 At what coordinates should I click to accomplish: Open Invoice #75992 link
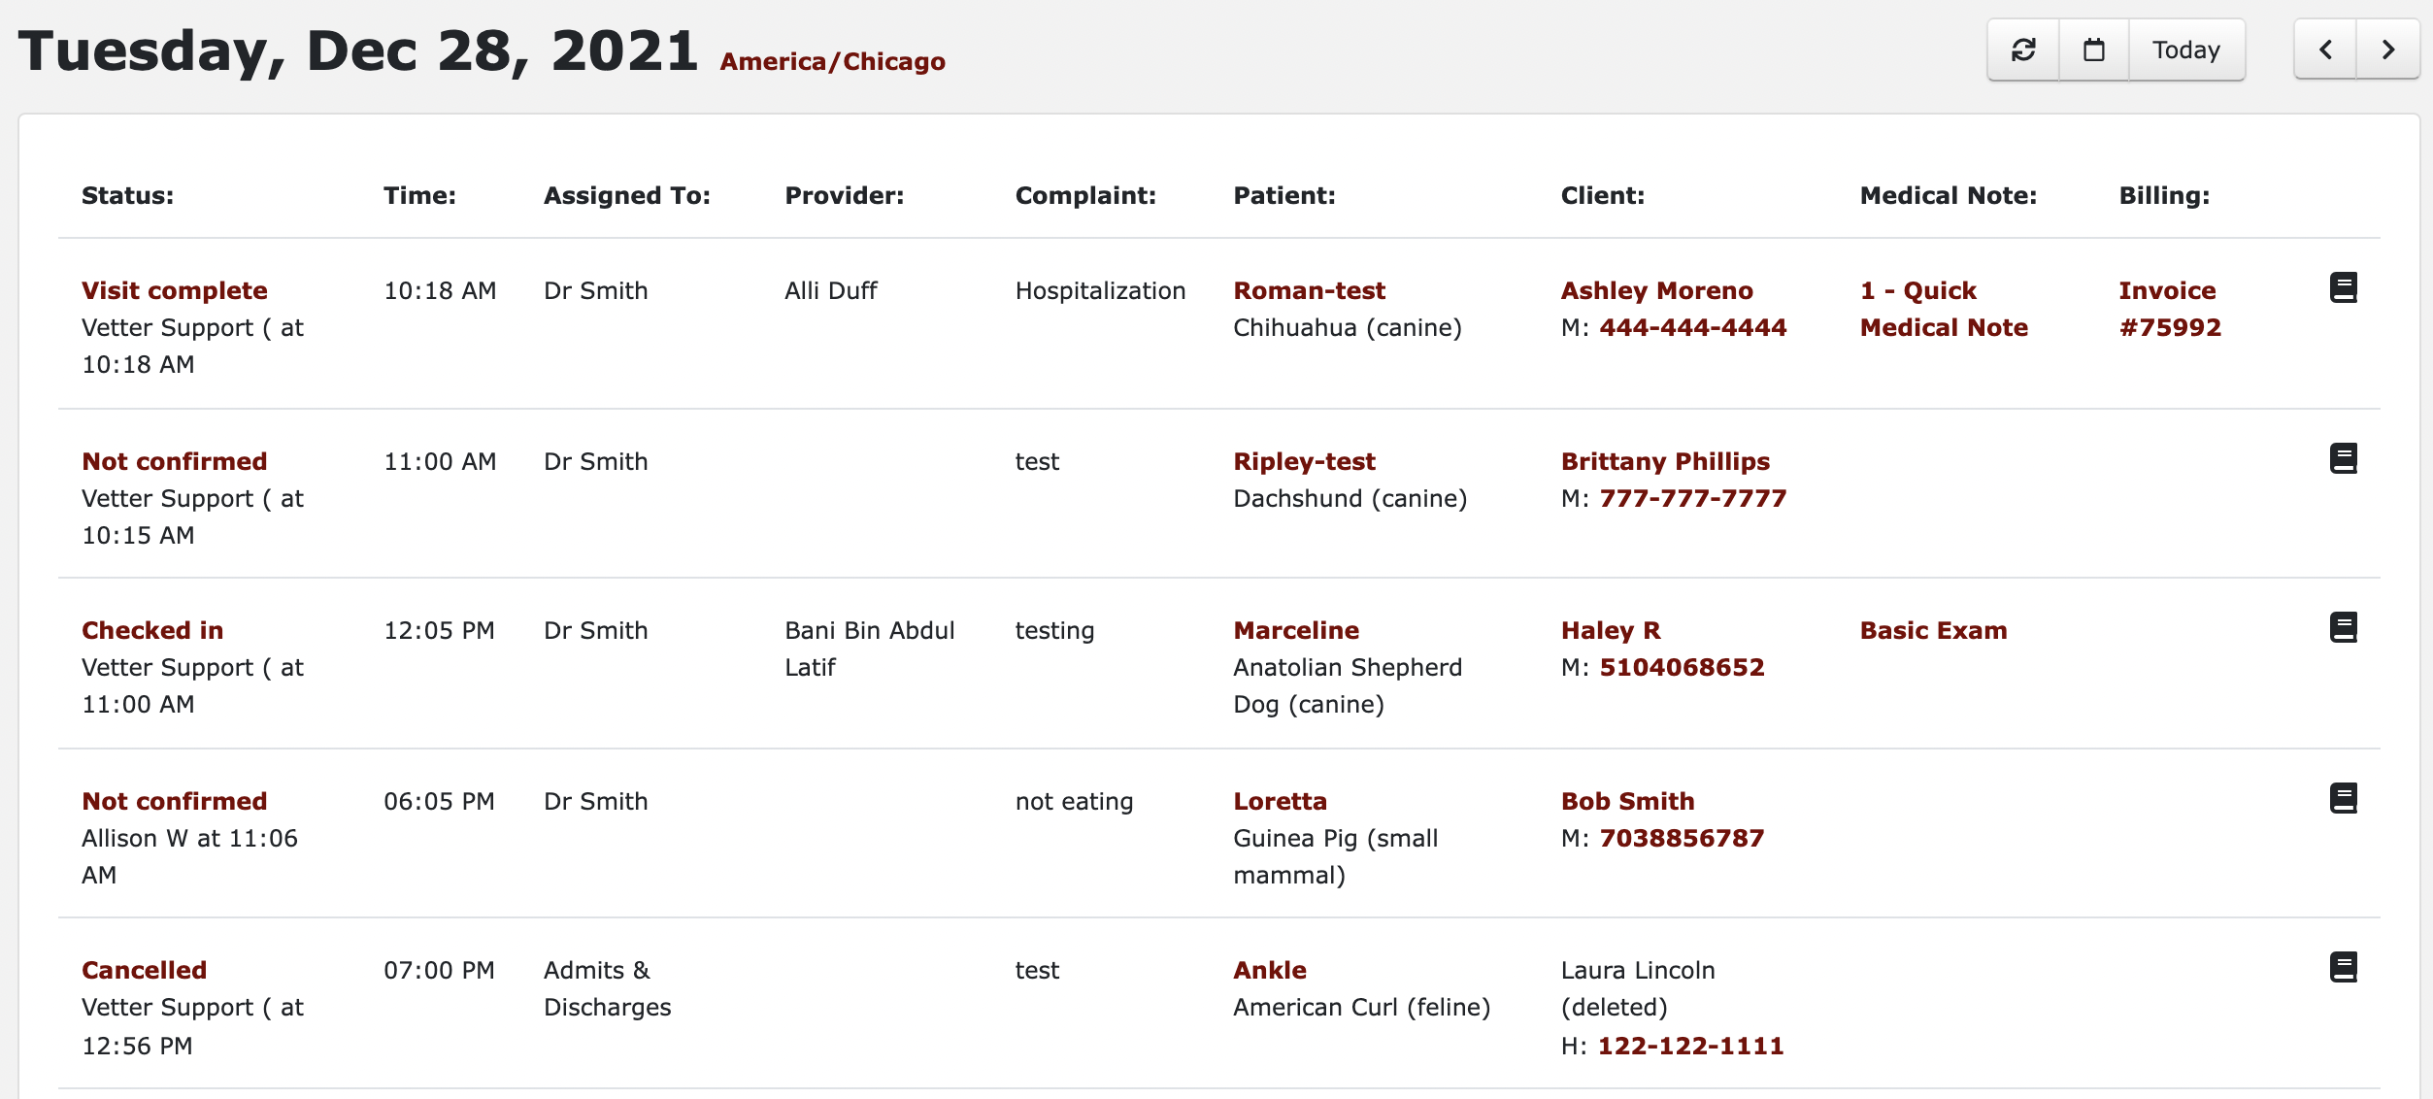click(x=2170, y=309)
